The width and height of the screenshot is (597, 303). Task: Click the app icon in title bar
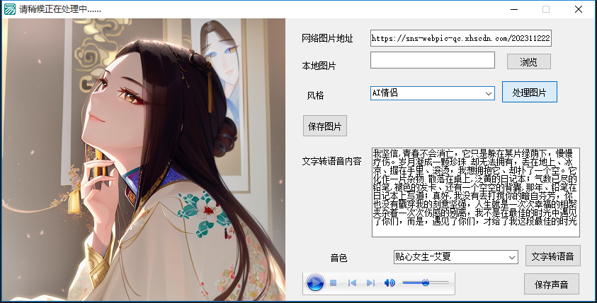[x=9, y=9]
